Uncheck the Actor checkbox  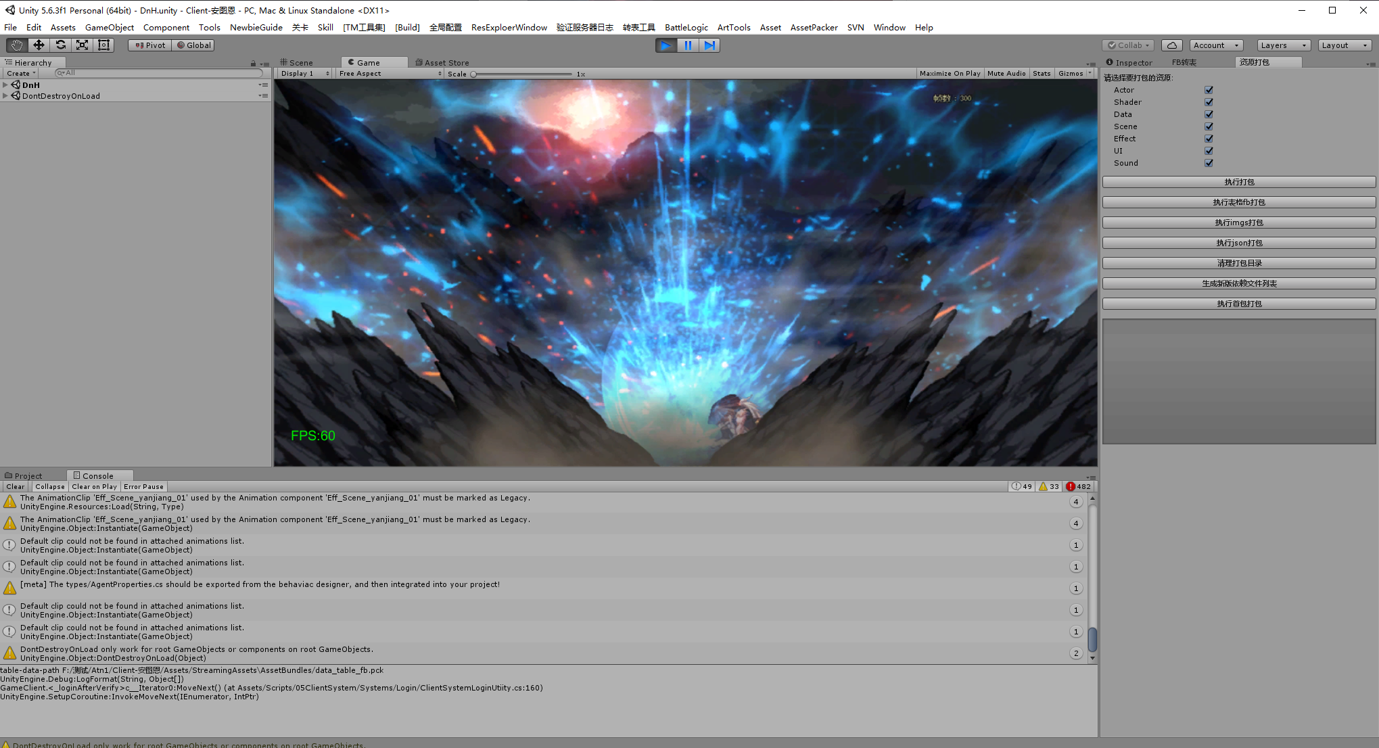[1209, 90]
